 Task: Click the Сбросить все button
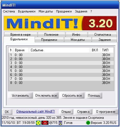pyautogui.click(x=72, y=96)
